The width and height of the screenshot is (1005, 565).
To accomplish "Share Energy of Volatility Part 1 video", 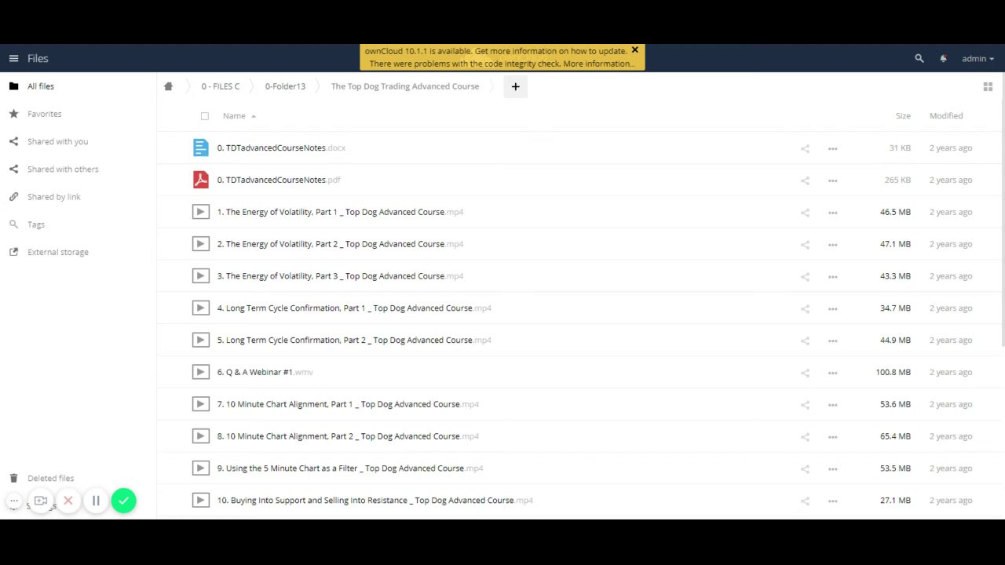I will click(805, 213).
